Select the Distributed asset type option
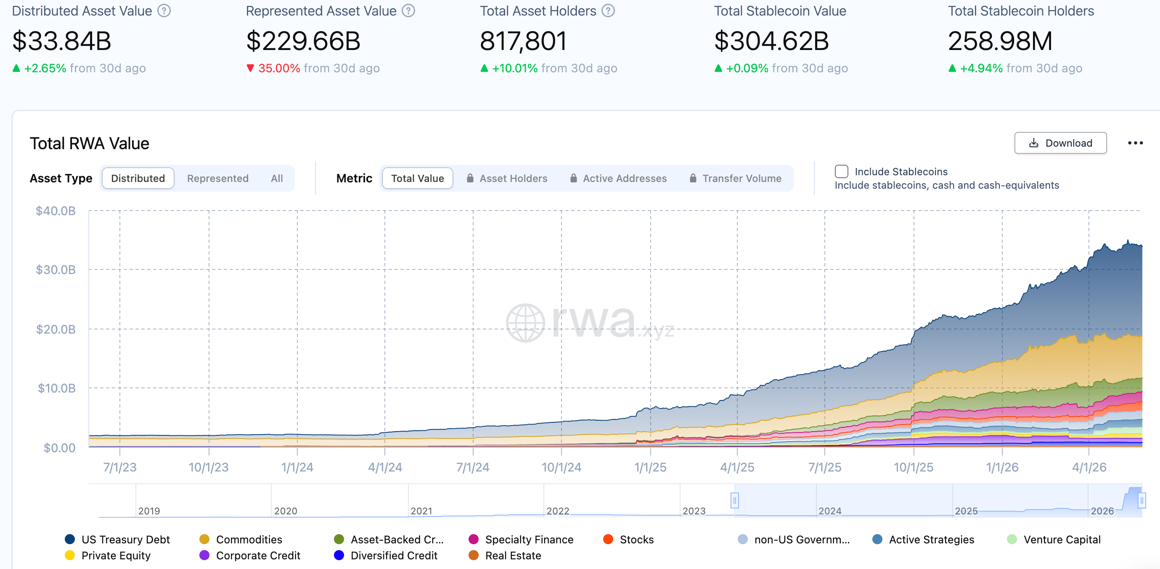Image resolution: width=1160 pixels, height=569 pixels. [x=138, y=178]
